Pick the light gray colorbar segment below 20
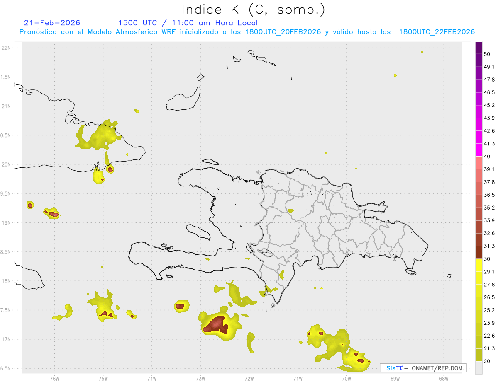The height and width of the screenshot is (384, 498). click(478, 368)
